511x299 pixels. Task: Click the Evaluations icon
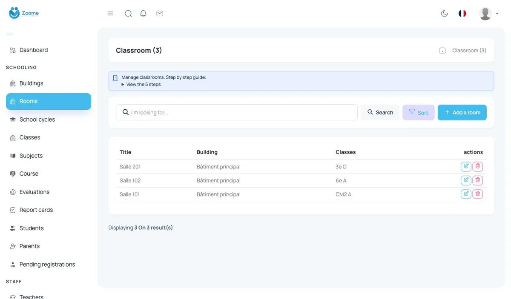coord(13,192)
